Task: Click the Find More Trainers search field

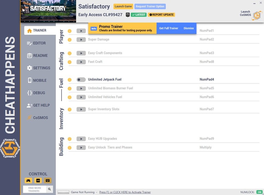Action: [x=35, y=189]
